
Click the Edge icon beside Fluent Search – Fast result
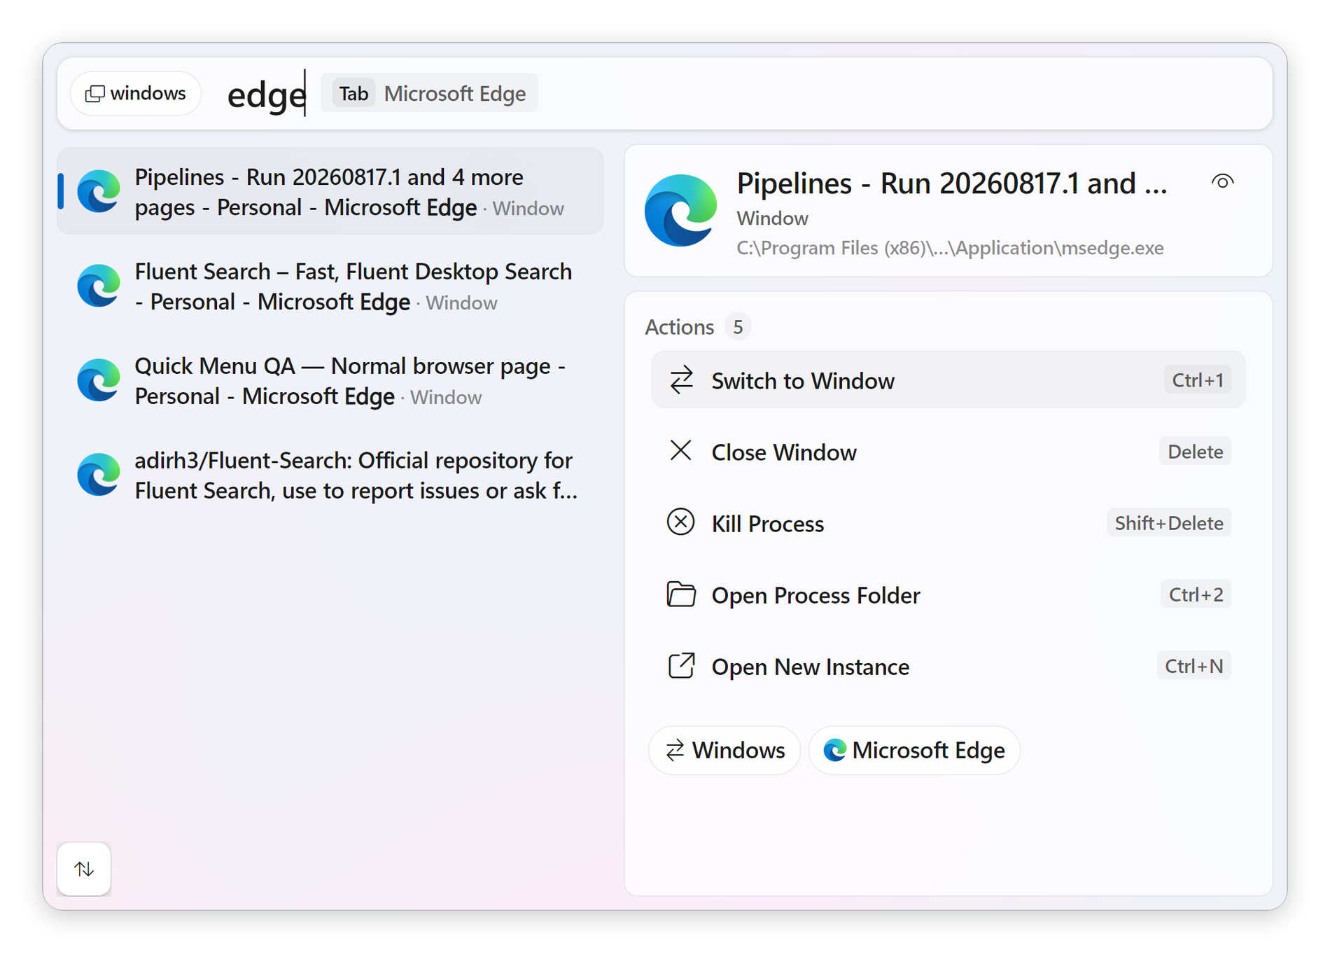[99, 286]
